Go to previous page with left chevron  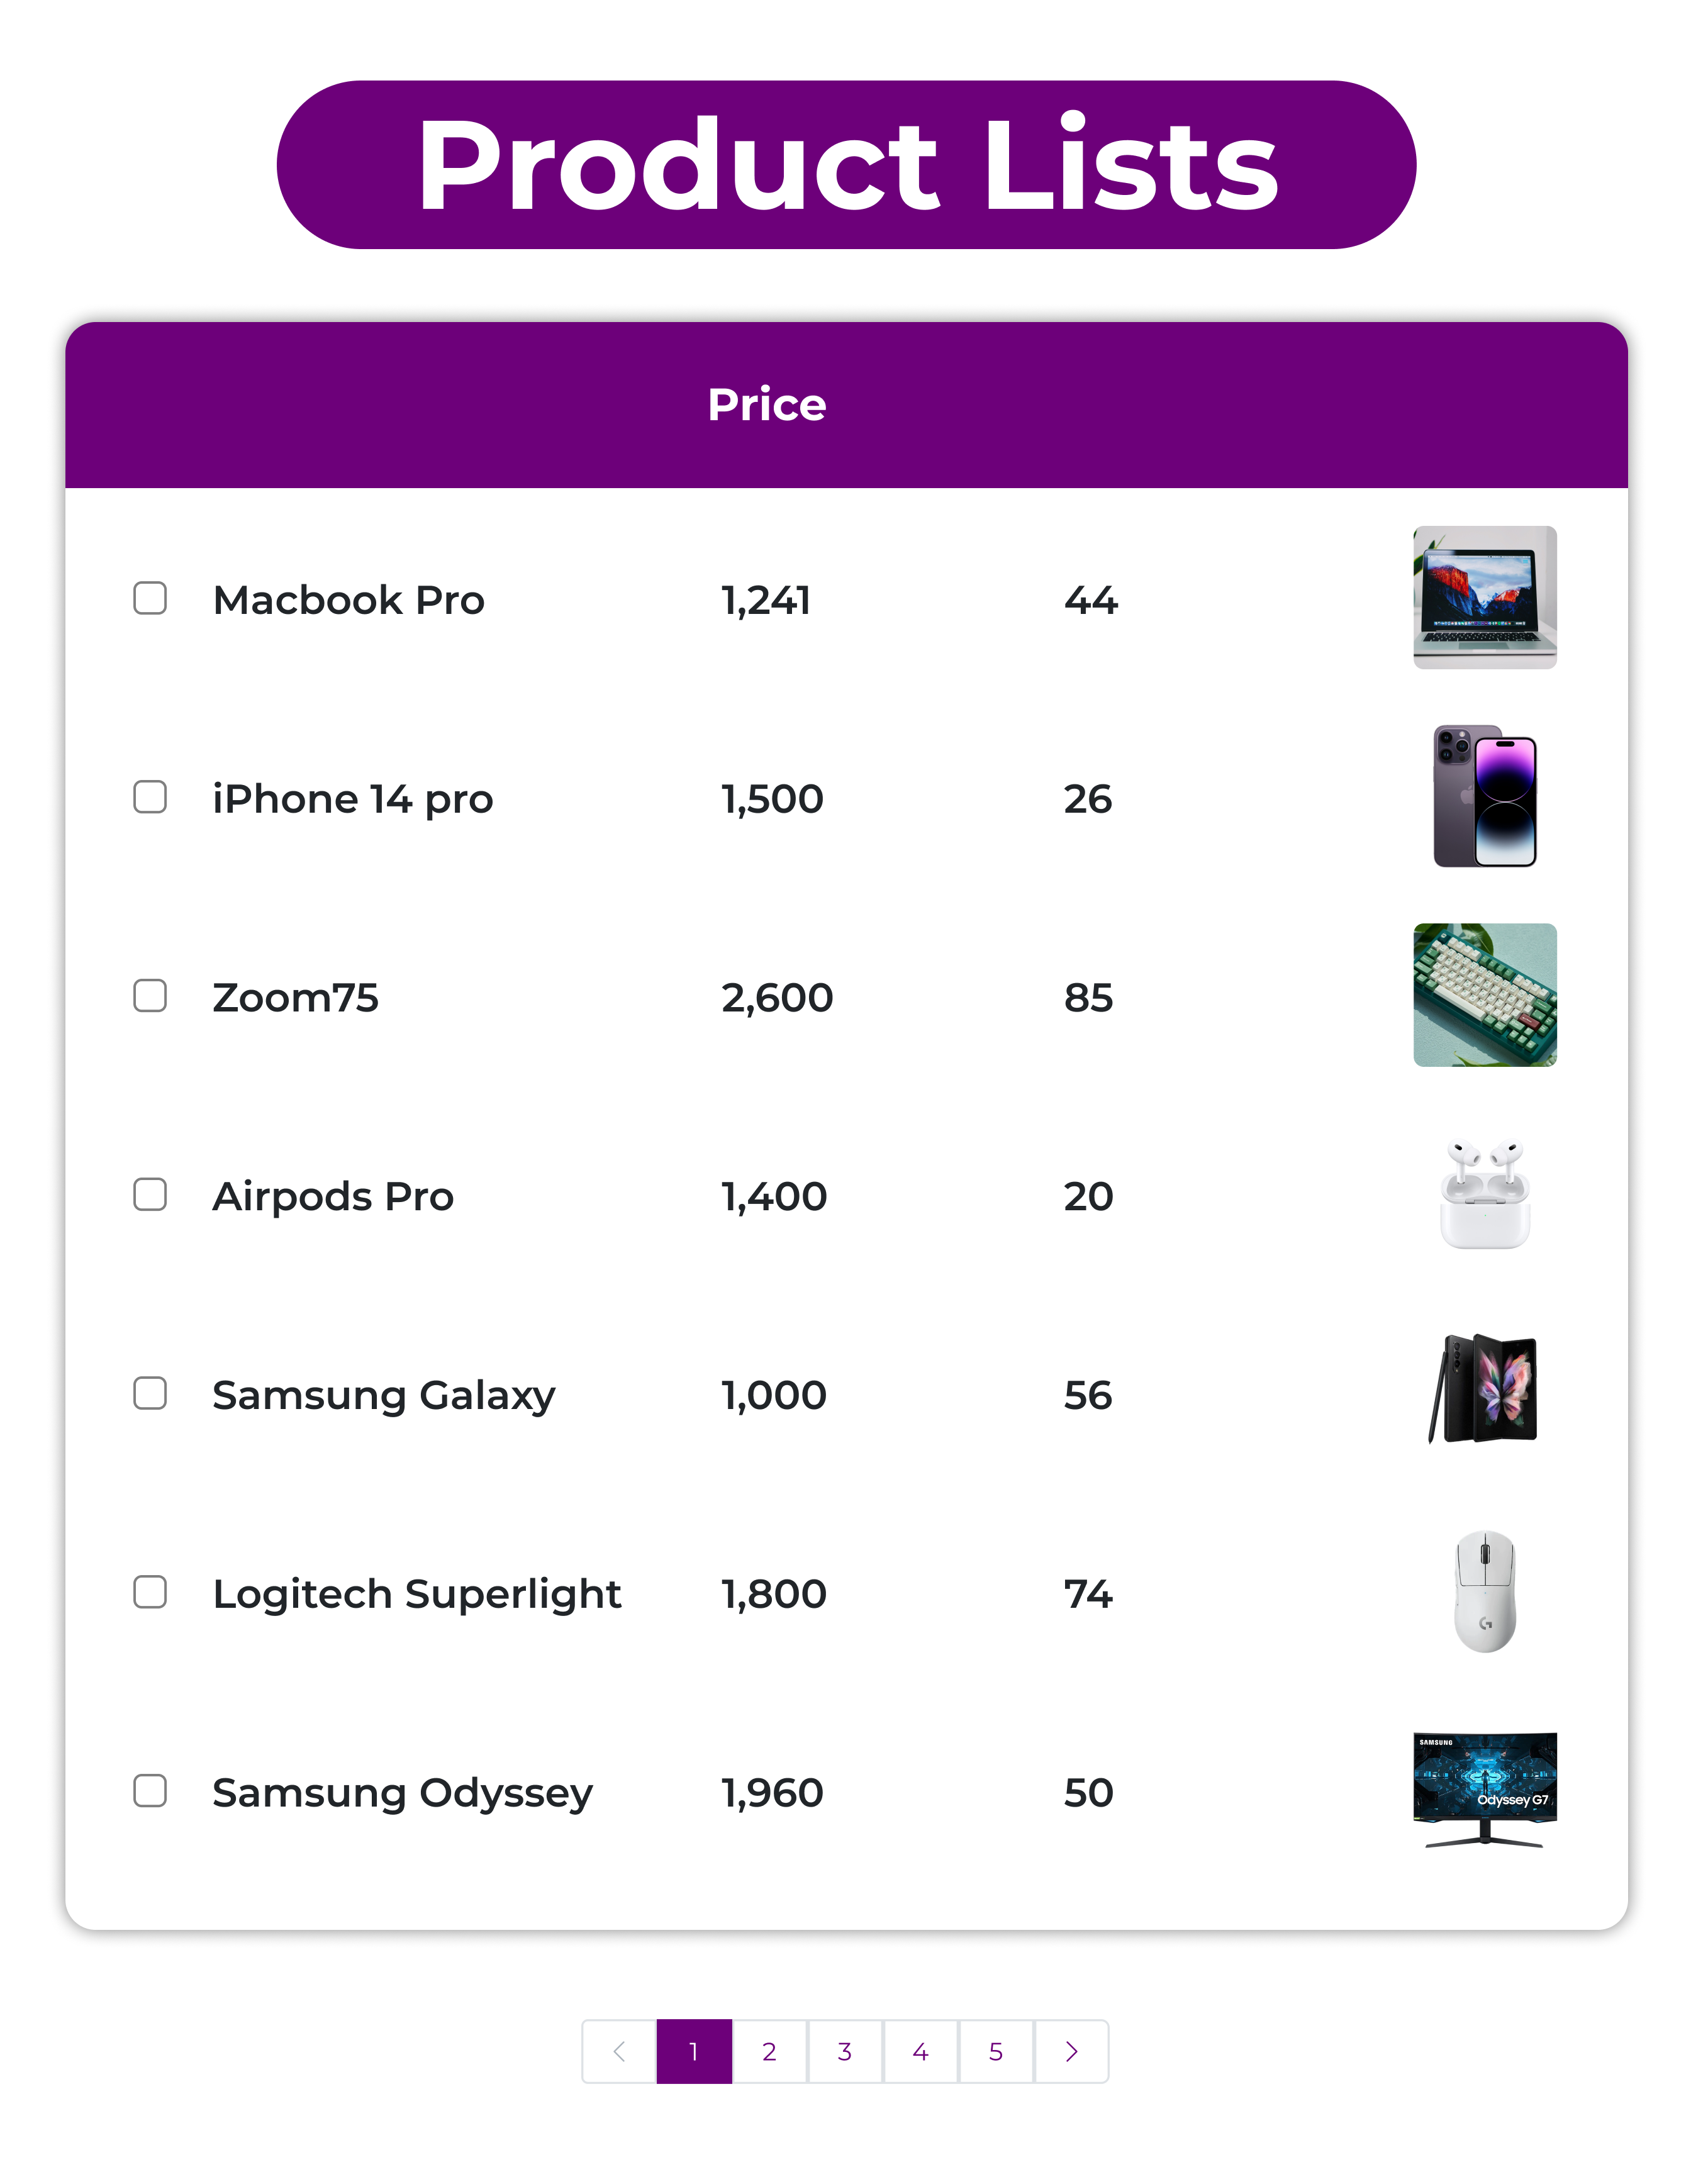619,2052
